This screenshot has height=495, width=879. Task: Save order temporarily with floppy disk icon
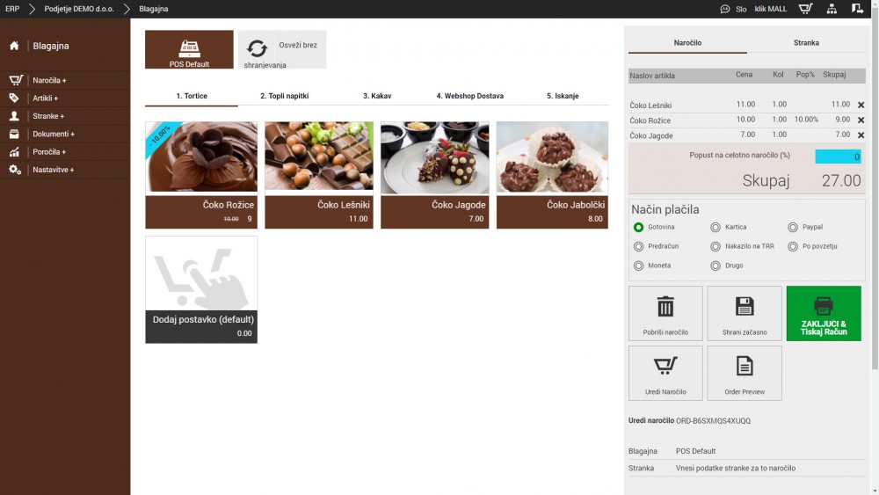[x=744, y=307]
